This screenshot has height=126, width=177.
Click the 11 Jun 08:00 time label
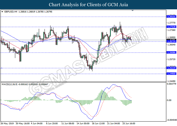click(68, 123)
